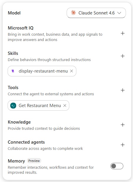This screenshot has height=182, width=133.
Task: Remove the Get Restaurant Menu tool
Action: pos(65,106)
